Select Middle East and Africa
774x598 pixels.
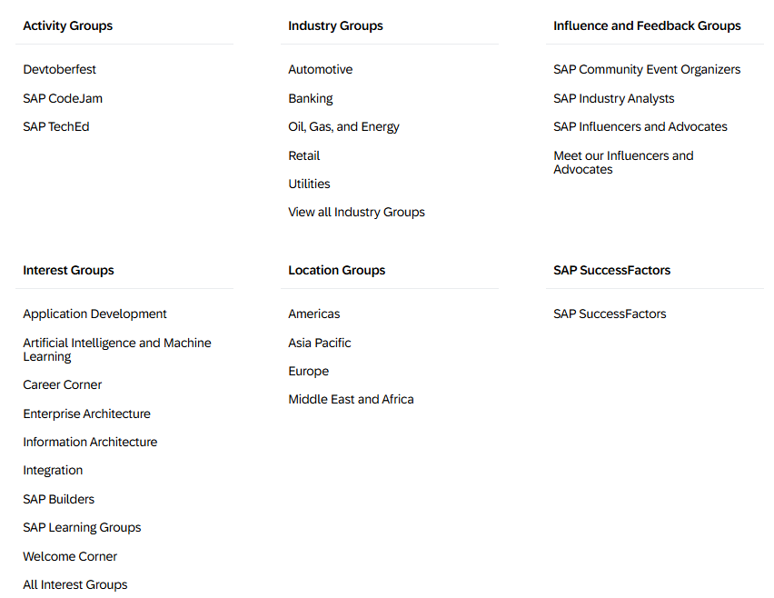click(351, 399)
